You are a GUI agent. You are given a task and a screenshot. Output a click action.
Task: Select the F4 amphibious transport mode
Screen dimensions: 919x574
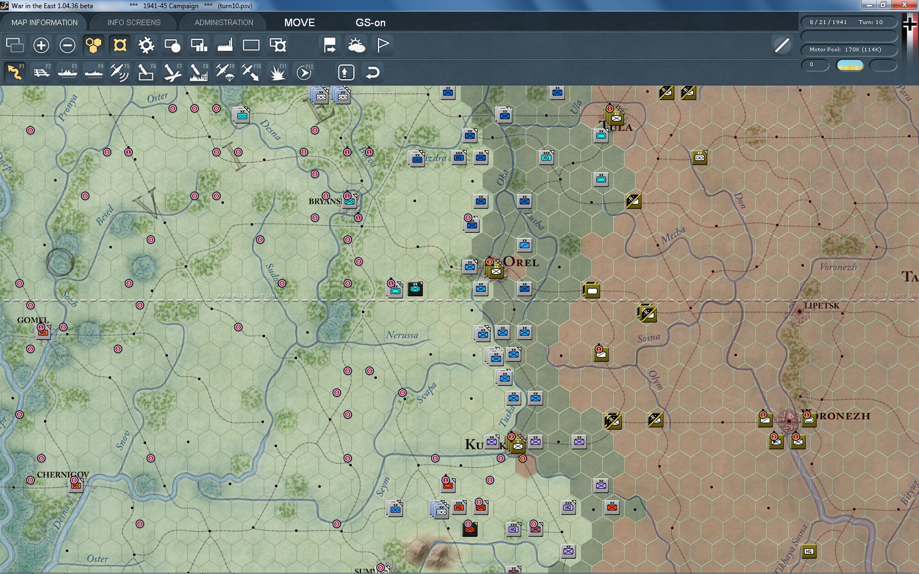point(94,72)
